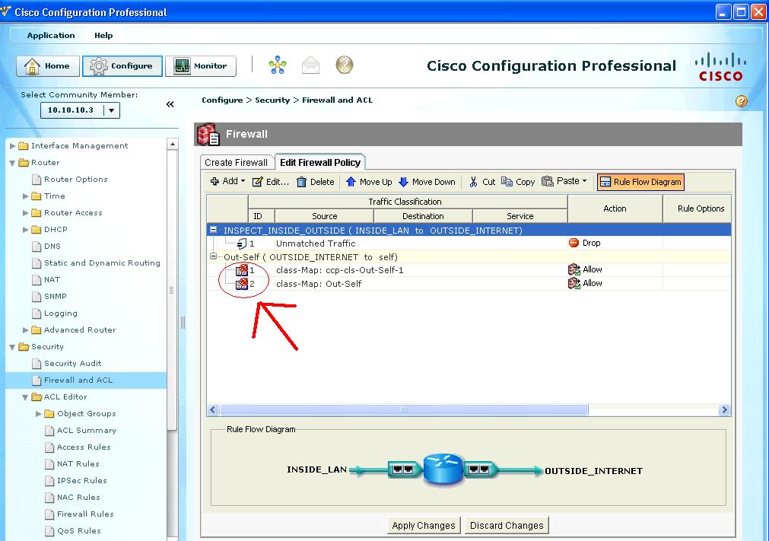The height and width of the screenshot is (541, 769).
Task: Open the Help menu
Action: click(x=103, y=35)
